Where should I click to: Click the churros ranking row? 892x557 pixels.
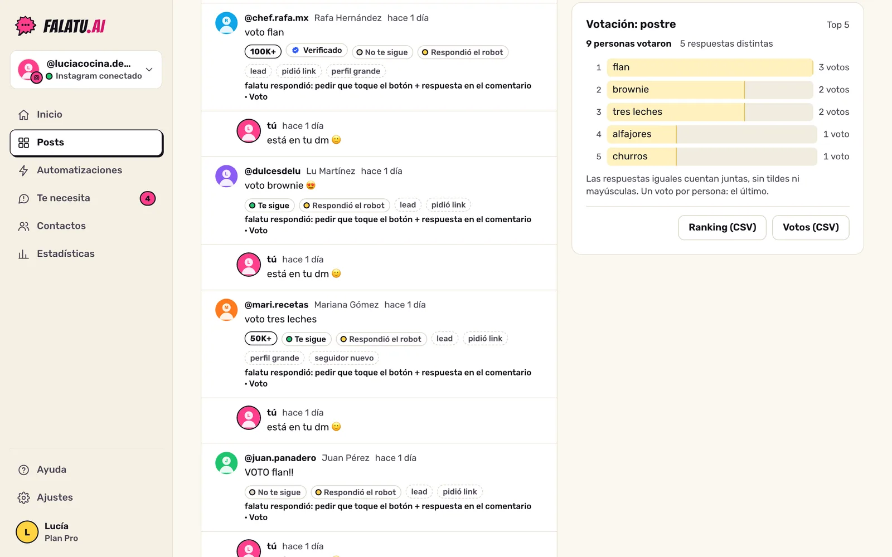[x=718, y=157]
